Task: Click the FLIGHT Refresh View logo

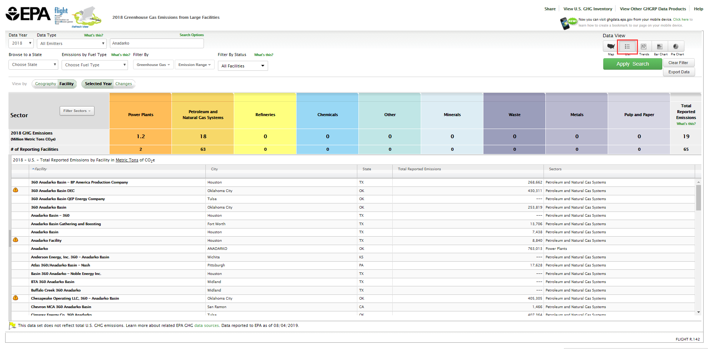Action: pos(78,17)
